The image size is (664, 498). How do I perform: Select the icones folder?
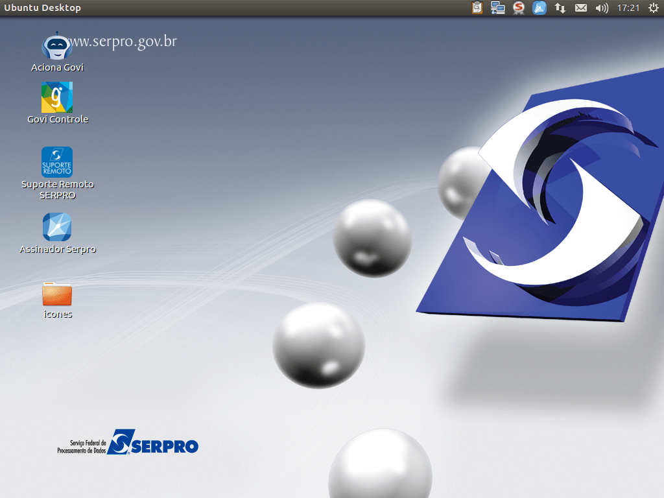pyautogui.click(x=57, y=294)
